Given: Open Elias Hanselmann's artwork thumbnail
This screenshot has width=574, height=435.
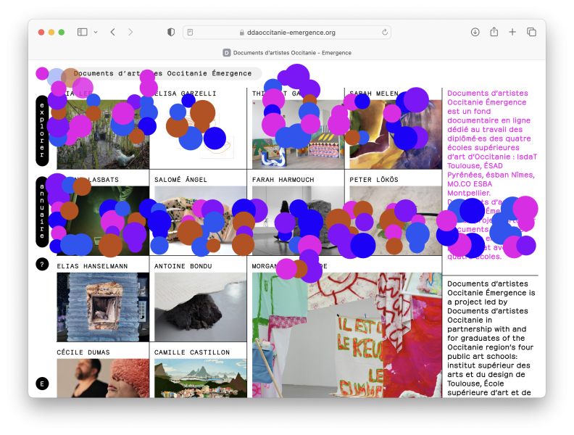Looking at the screenshot, I should pyautogui.click(x=103, y=307).
